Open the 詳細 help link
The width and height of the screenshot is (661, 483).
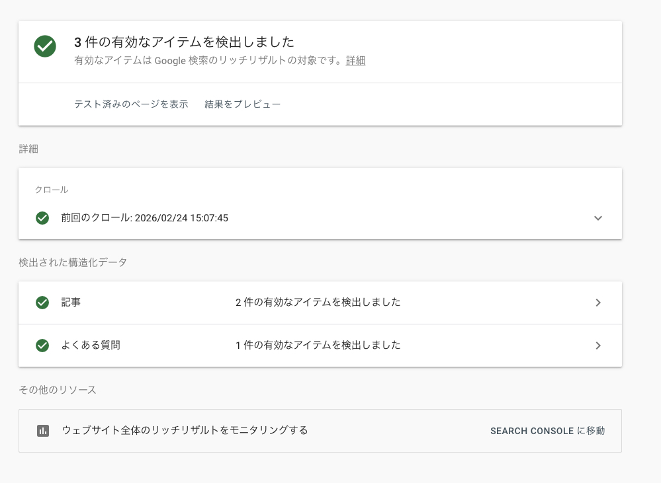coord(355,60)
